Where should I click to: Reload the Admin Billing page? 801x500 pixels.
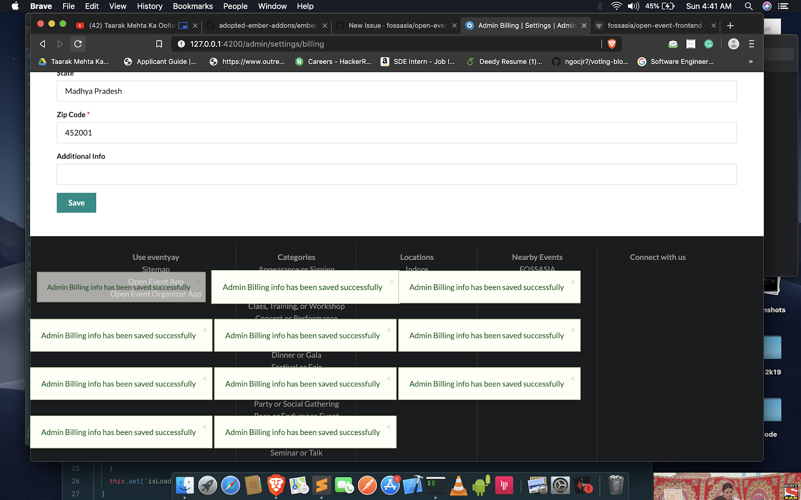tap(78, 44)
